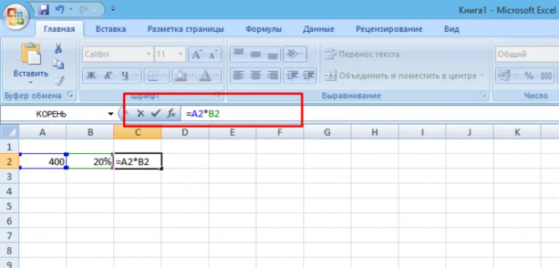Activate the Format Painter brush icon
This screenshot has width=559, height=268.
pyautogui.click(x=59, y=81)
